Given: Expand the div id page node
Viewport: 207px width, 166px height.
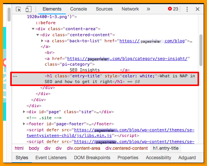Looking at the screenshot, I should click(24, 112).
